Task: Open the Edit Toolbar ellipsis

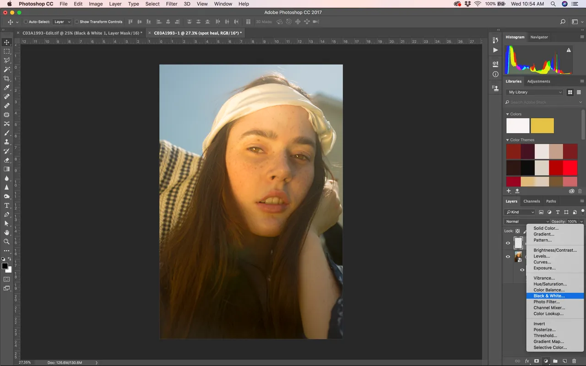Action: [7, 251]
